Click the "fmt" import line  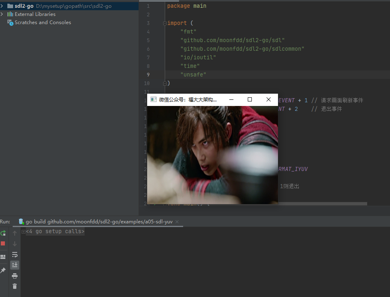point(188,32)
